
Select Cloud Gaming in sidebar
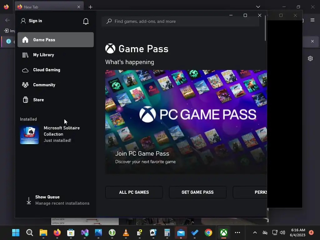tap(56, 70)
